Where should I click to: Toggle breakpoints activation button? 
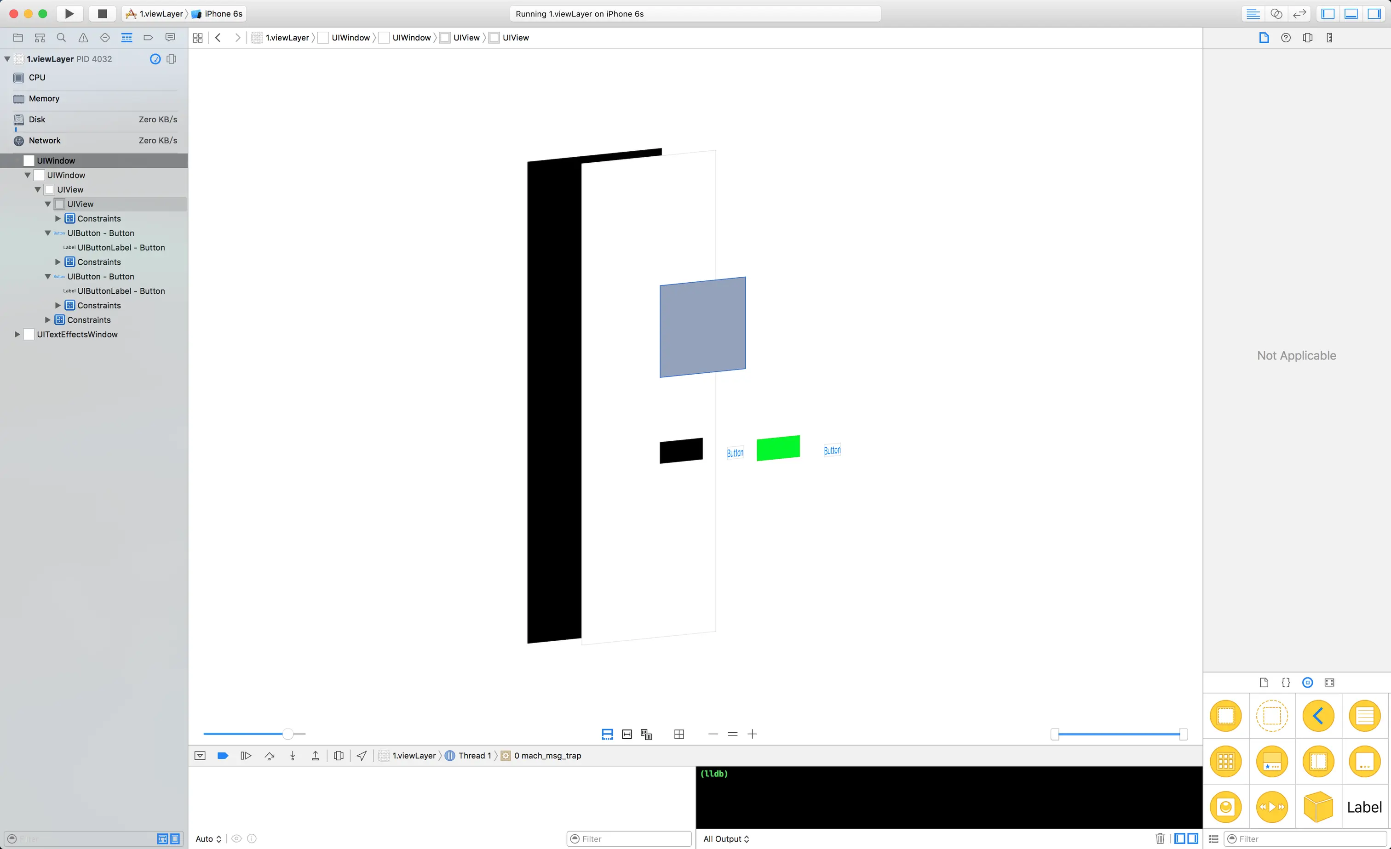(x=223, y=756)
